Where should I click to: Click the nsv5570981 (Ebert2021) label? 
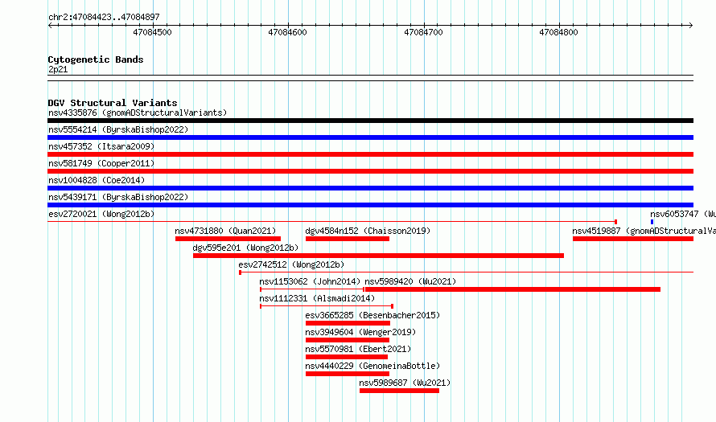(359, 349)
